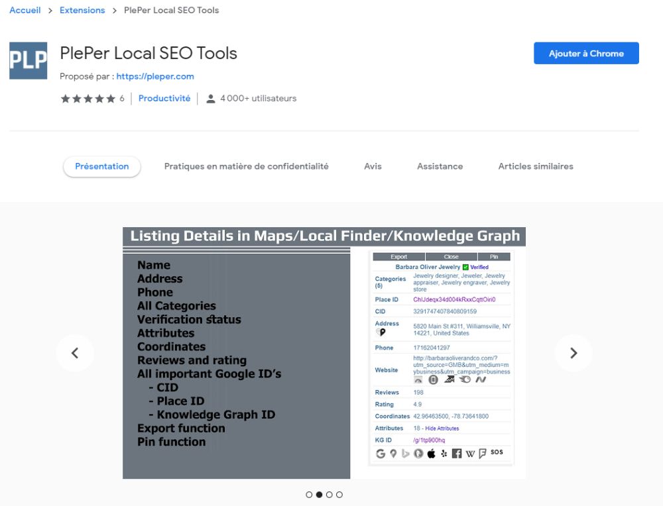Open the Présentation tab

[102, 166]
